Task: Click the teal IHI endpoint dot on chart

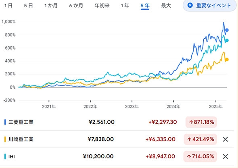Action: click(227, 40)
